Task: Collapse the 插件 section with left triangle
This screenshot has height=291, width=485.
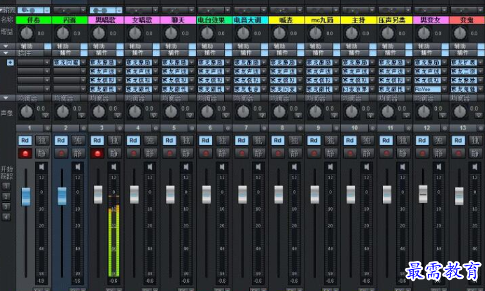Action: point(6,53)
